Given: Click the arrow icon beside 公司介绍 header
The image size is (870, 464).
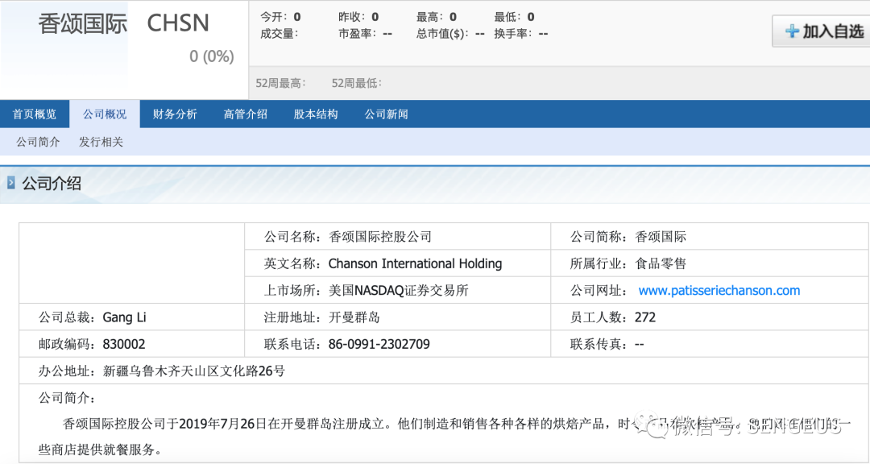Looking at the screenshot, I should click(10, 183).
